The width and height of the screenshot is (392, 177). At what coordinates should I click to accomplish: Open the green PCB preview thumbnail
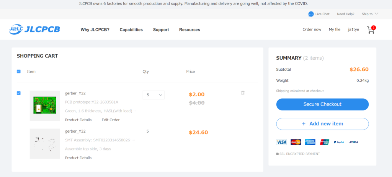[x=45, y=106]
